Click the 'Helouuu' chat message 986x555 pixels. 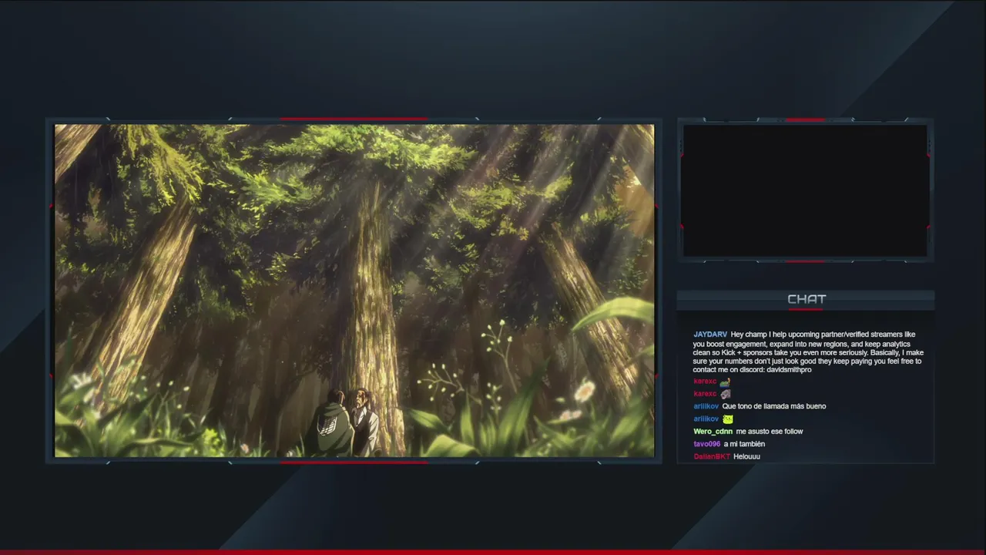click(x=746, y=456)
